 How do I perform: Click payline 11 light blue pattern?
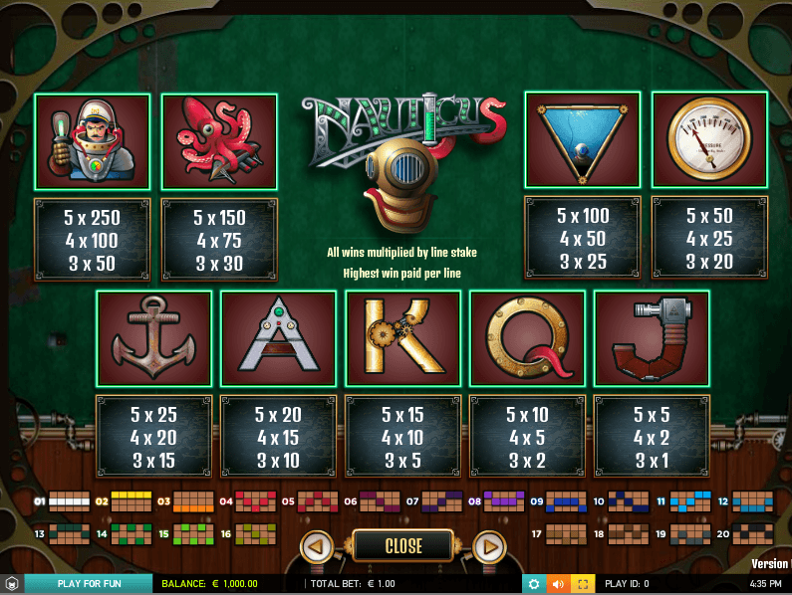[690, 501]
